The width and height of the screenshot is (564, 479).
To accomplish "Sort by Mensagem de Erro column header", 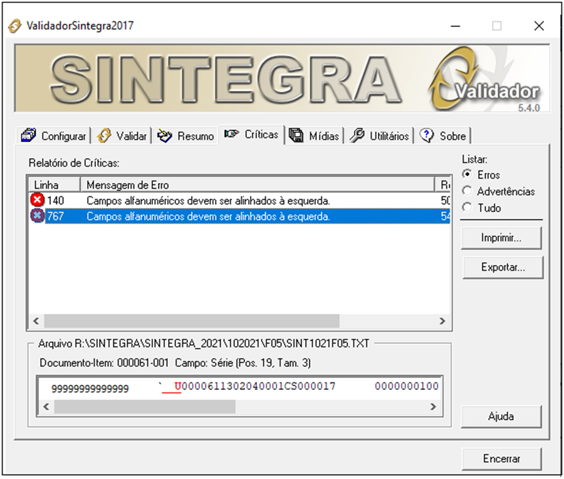I will [x=258, y=184].
